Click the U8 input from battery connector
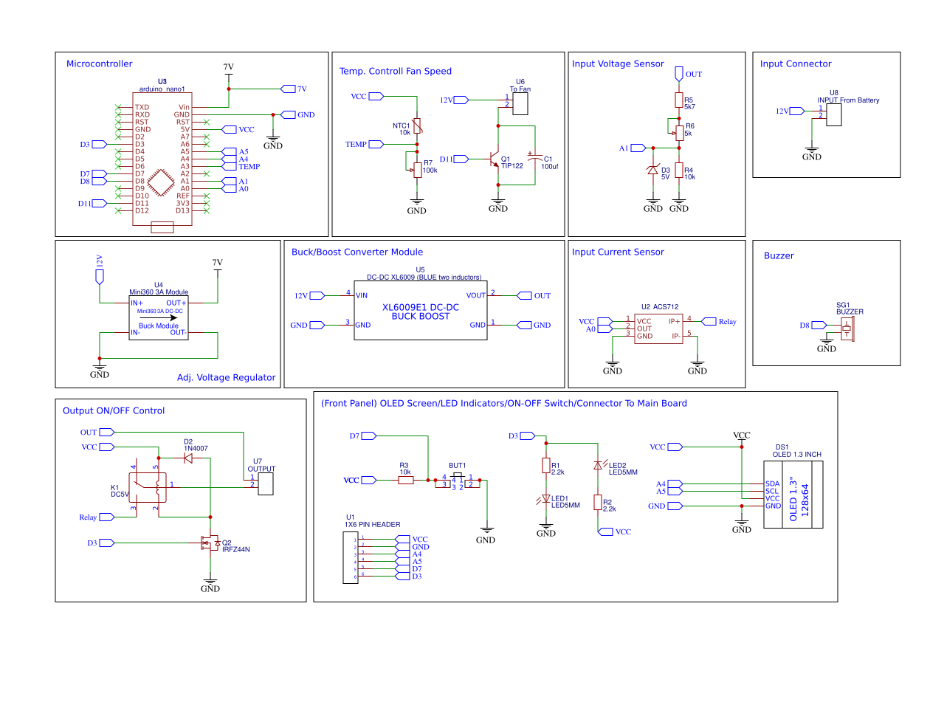 coord(834,114)
